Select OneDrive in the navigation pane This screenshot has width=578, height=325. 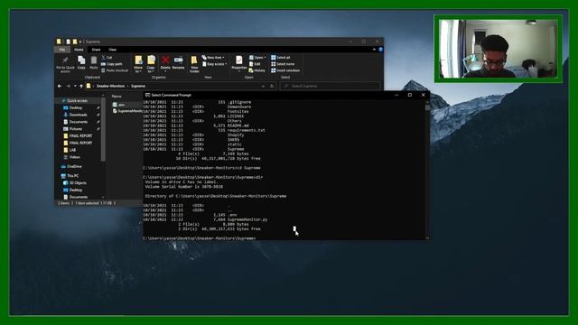[x=71, y=166]
